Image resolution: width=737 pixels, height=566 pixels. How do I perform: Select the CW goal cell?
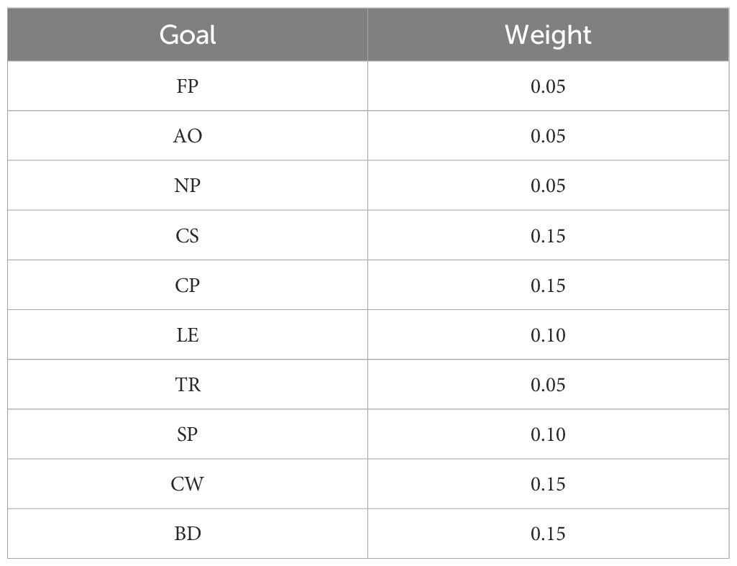point(188,484)
